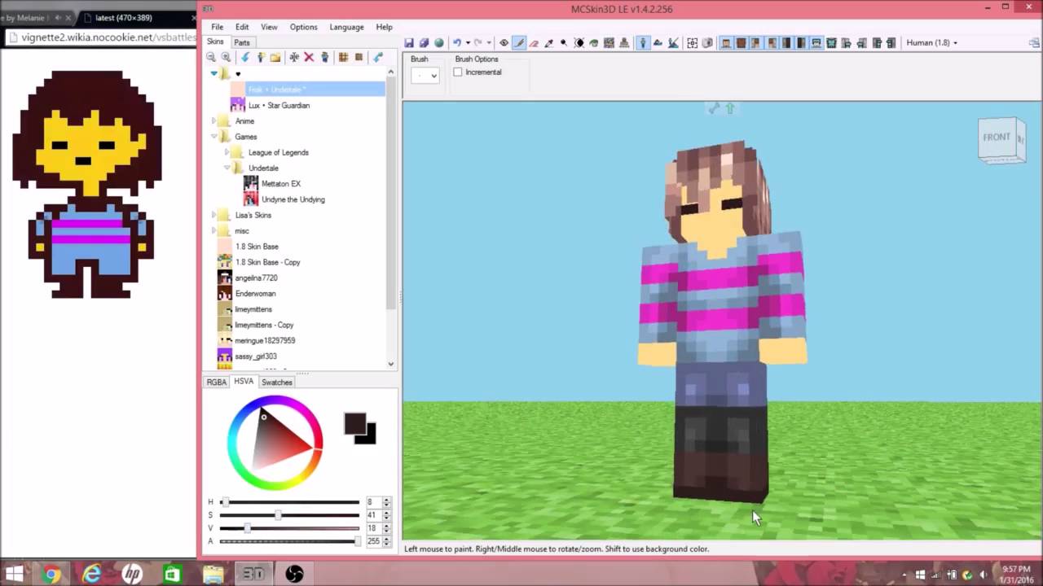Switch to the Parts tab

[242, 42]
